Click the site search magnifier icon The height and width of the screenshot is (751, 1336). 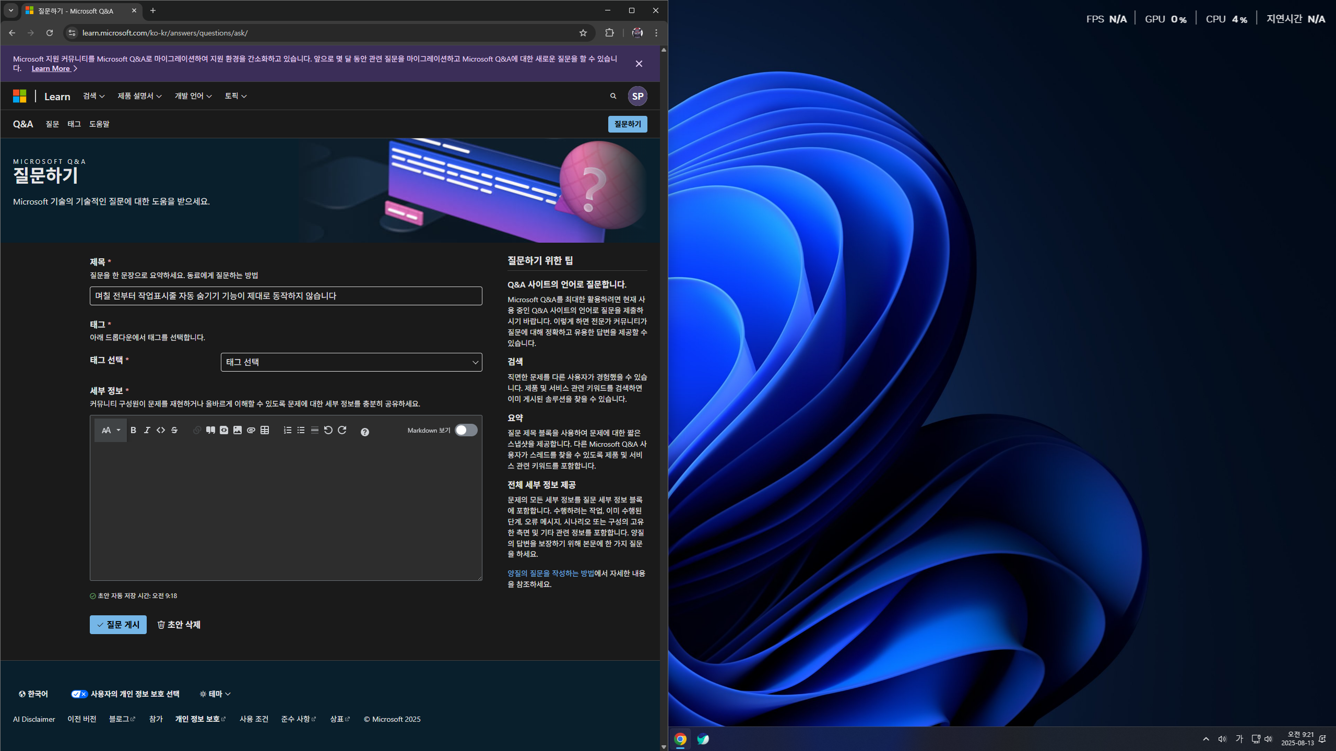click(613, 96)
